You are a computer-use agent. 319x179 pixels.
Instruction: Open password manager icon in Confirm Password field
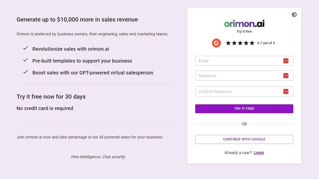point(286,92)
